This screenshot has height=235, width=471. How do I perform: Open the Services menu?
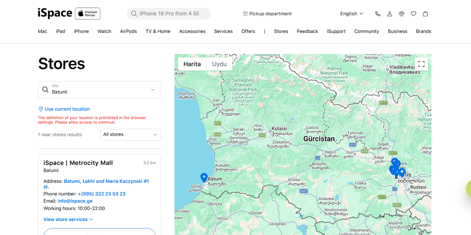pyautogui.click(x=223, y=31)
